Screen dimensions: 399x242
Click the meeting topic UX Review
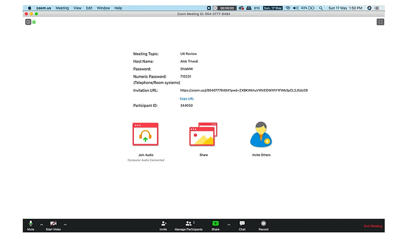click(189, 53)
